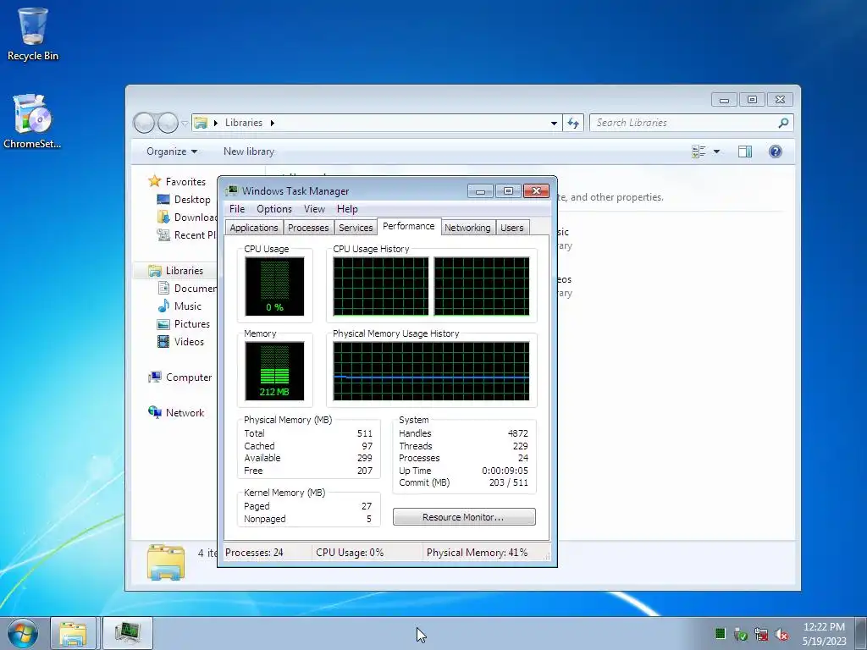Select the ChromeSetup installer desktop icon
The image size is (867, 650).
[x=32, y=122]
